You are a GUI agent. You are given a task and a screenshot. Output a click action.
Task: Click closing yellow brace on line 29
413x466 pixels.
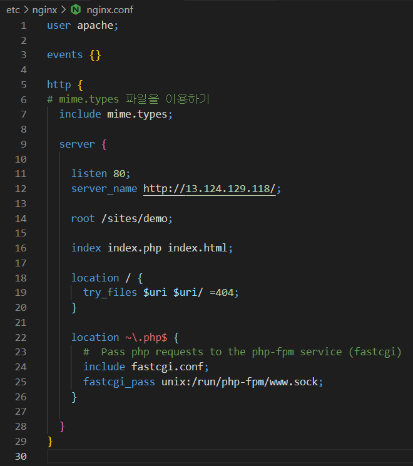(50, 442)
